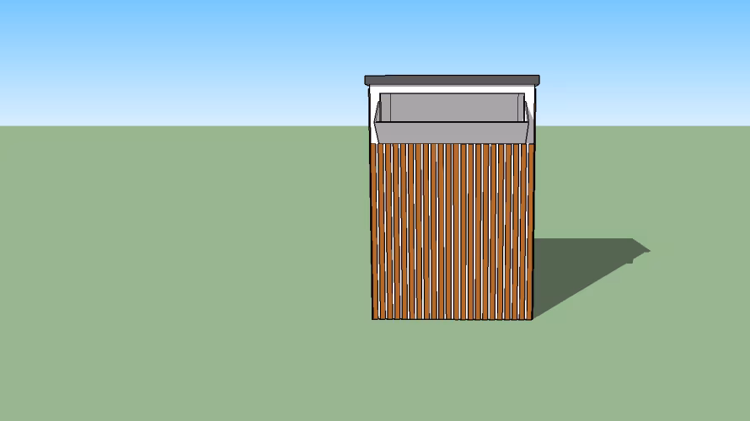Viewport: 750px width, 421px height.
Task: Click the tray's right angled side panel
Action: point(526,112)
